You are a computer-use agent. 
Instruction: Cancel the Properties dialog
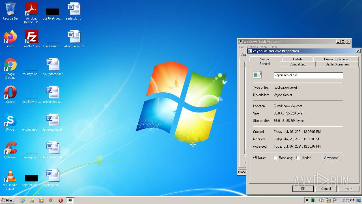pyautogui.click(x=326, y=188)
